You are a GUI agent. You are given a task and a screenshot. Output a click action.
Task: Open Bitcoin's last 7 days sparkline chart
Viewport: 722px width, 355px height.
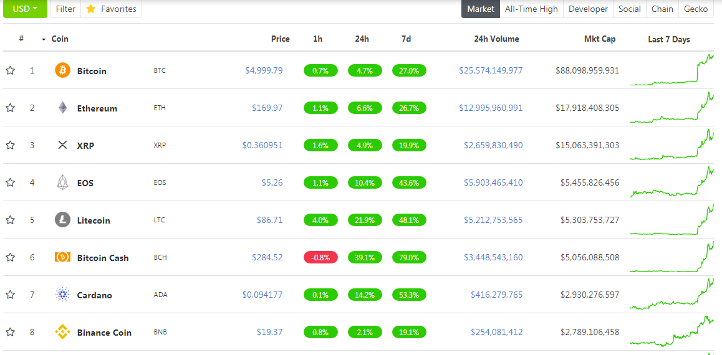pos(671,70)
